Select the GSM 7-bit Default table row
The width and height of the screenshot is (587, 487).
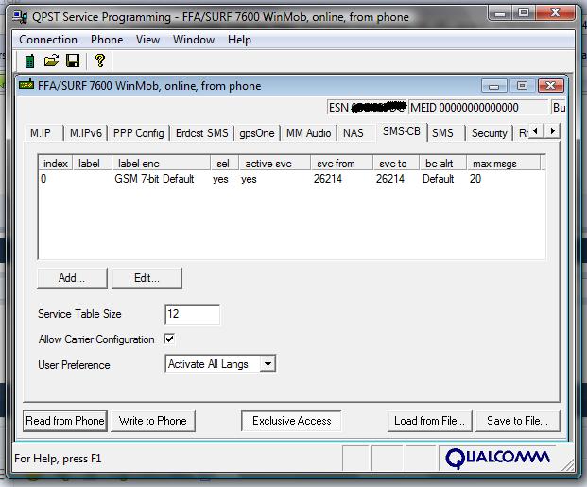pos(291,179)
